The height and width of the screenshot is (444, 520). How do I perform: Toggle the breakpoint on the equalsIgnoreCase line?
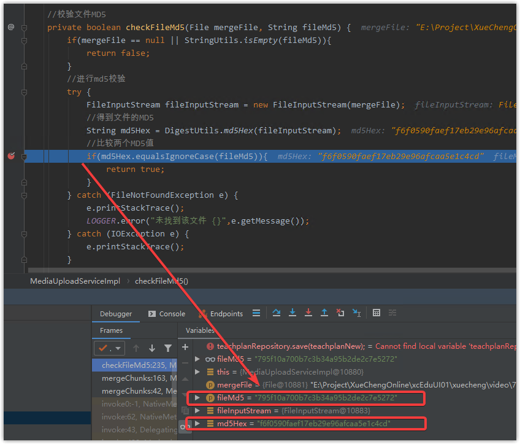pyautogui.click(x=11, y=156)
